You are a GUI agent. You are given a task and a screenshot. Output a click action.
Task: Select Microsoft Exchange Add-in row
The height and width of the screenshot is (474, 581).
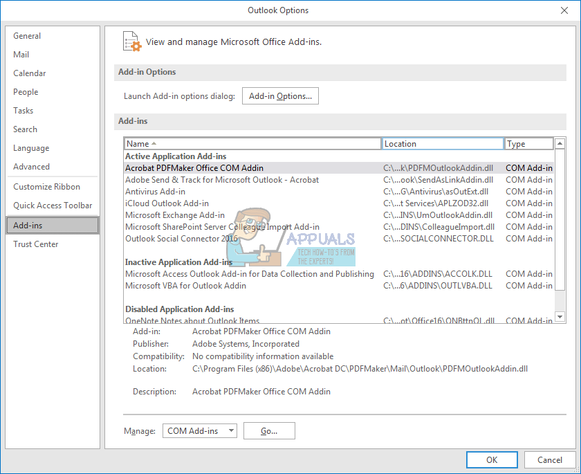pyautogui.click(x=339, y=215)
